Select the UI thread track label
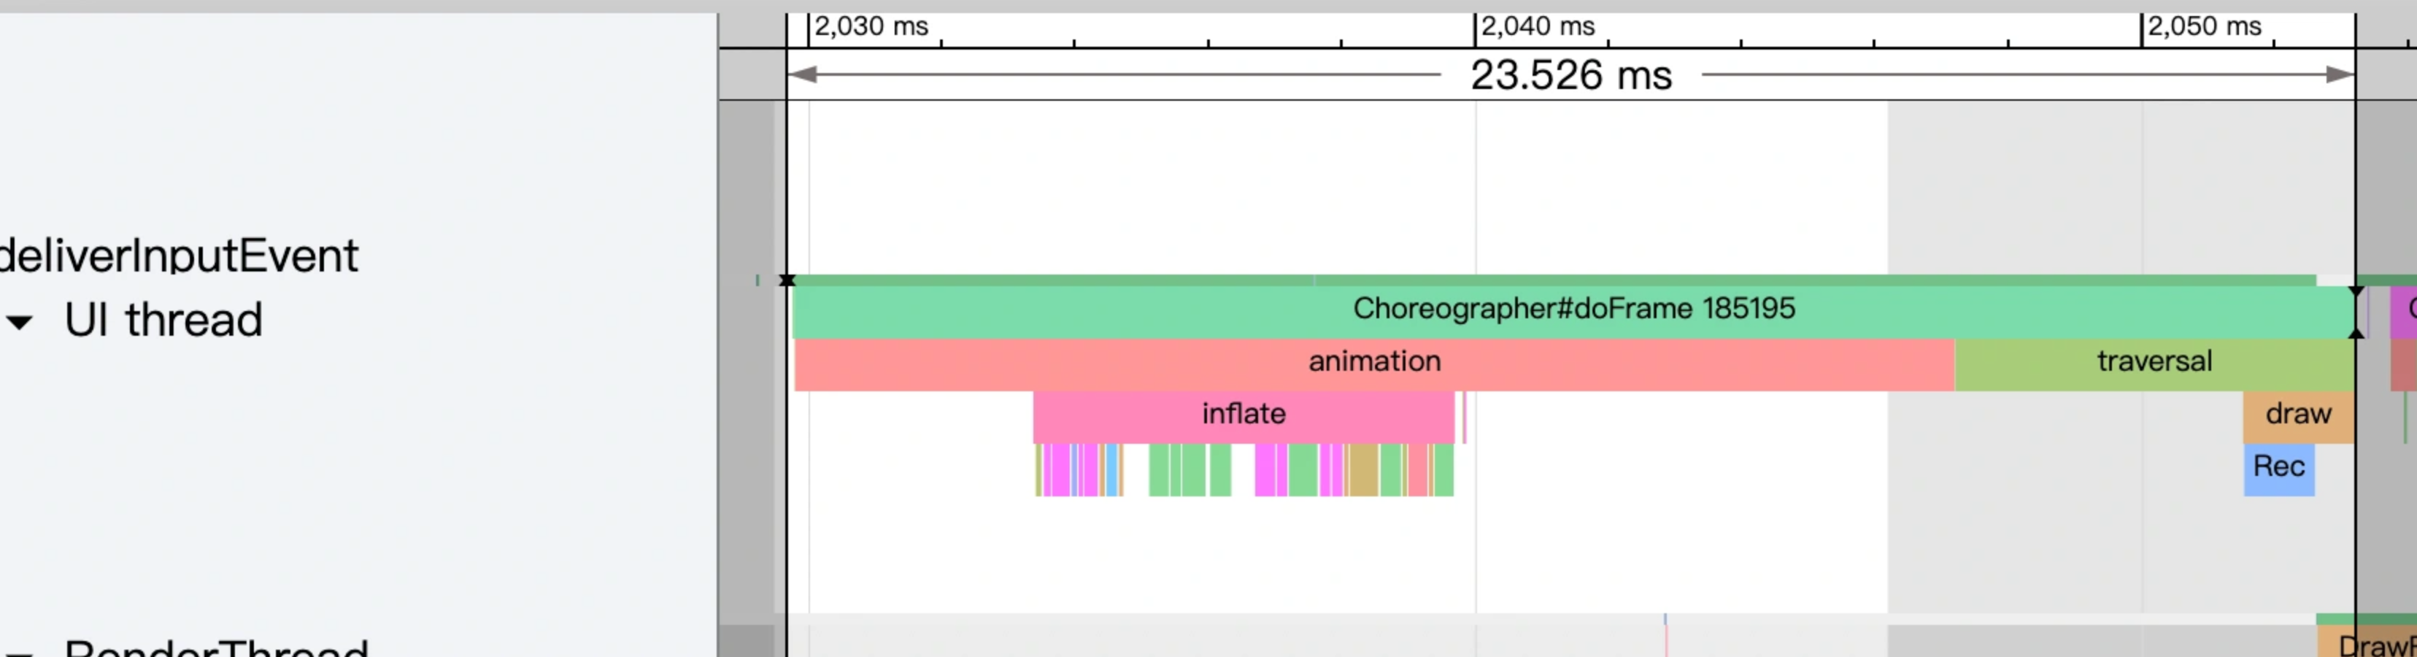2417x657 pixels. [x=163, y=320]
